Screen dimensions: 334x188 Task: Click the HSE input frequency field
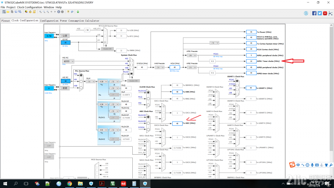(x=49, y=88)
